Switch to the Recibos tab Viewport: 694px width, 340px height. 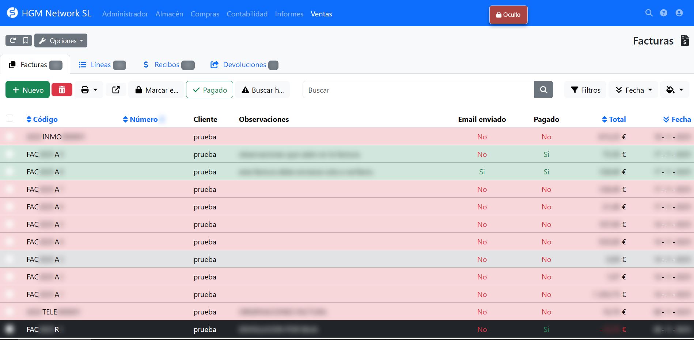(167, 65)
